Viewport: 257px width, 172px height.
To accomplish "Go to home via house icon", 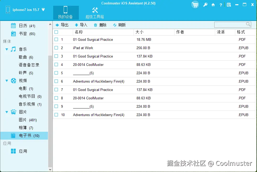I will click(213, 5).
